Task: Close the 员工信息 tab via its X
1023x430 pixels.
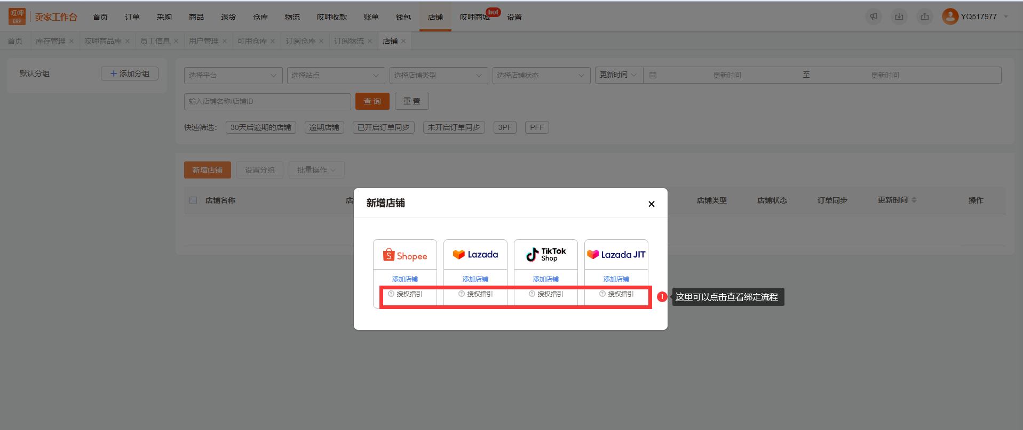Action: tap(176, 41)
